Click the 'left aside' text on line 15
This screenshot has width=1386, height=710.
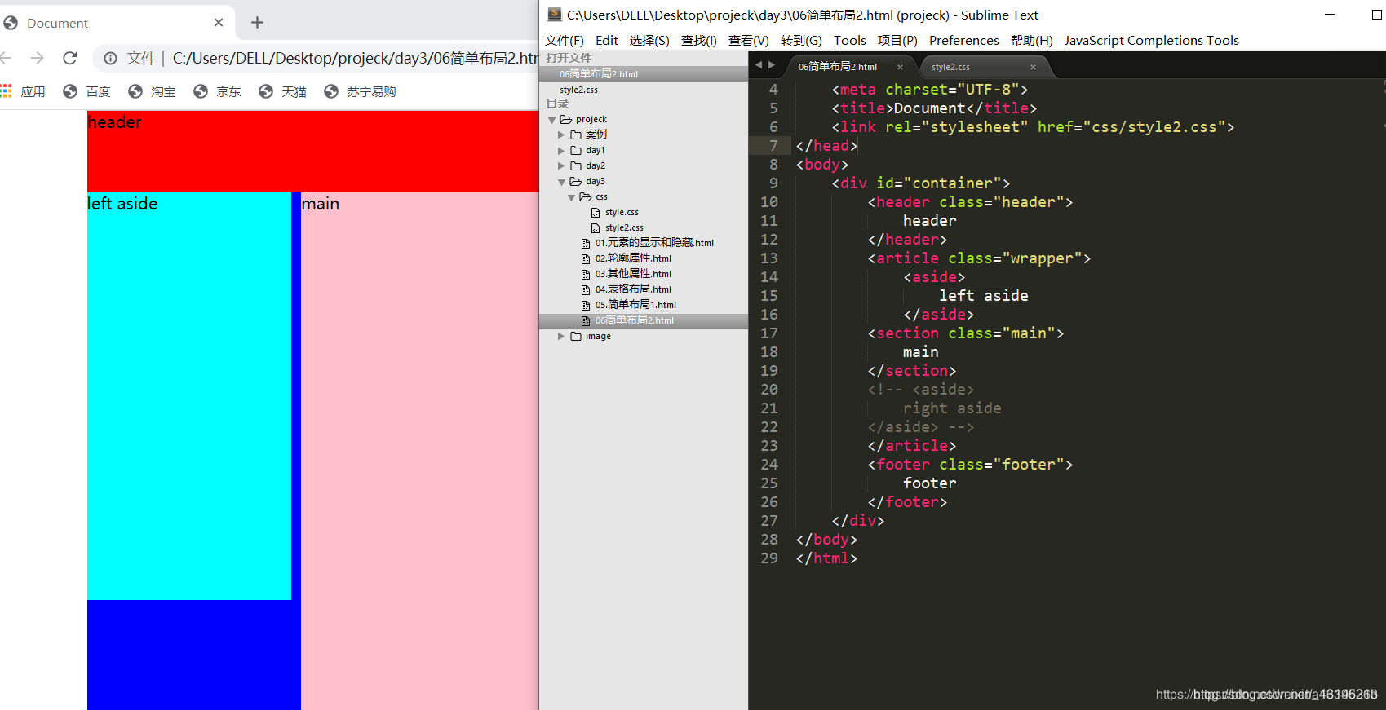(x=983, y=295)
